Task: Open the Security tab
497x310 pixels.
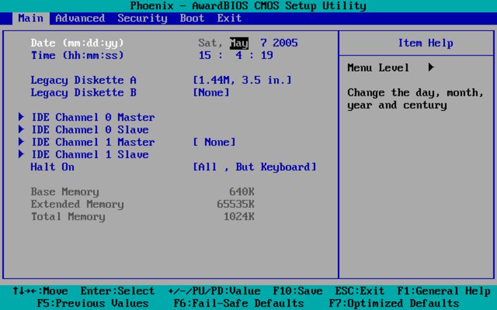Action: (142, 18)
